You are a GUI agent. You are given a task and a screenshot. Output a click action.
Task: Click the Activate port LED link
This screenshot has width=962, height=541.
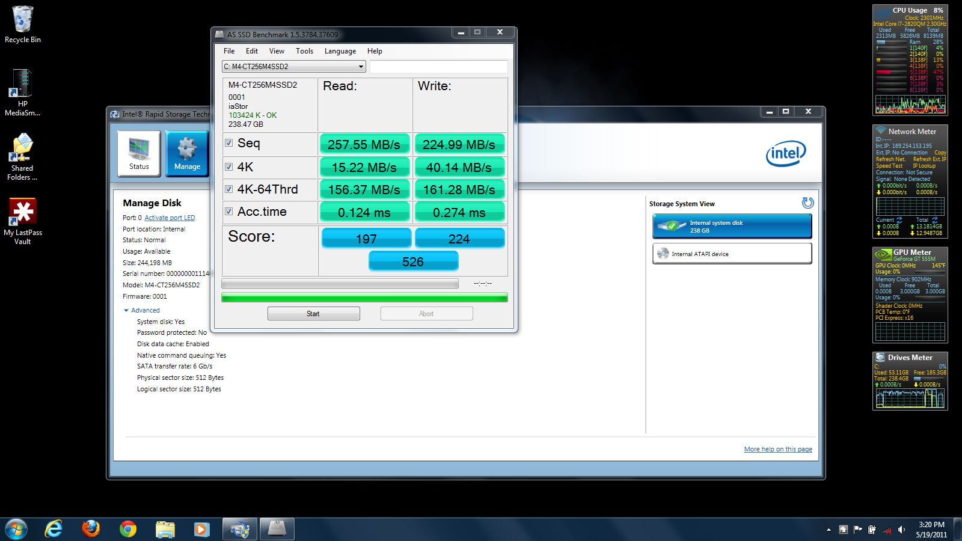pos(170,218)
